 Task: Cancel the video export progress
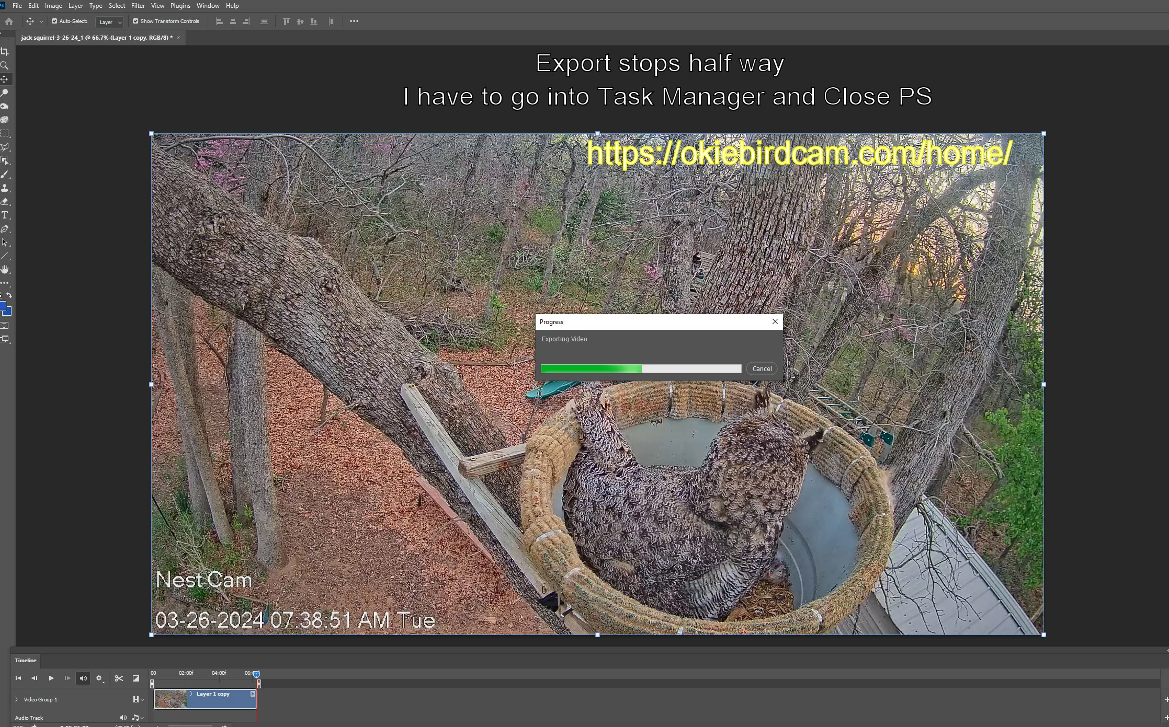(x=762, y=368)
